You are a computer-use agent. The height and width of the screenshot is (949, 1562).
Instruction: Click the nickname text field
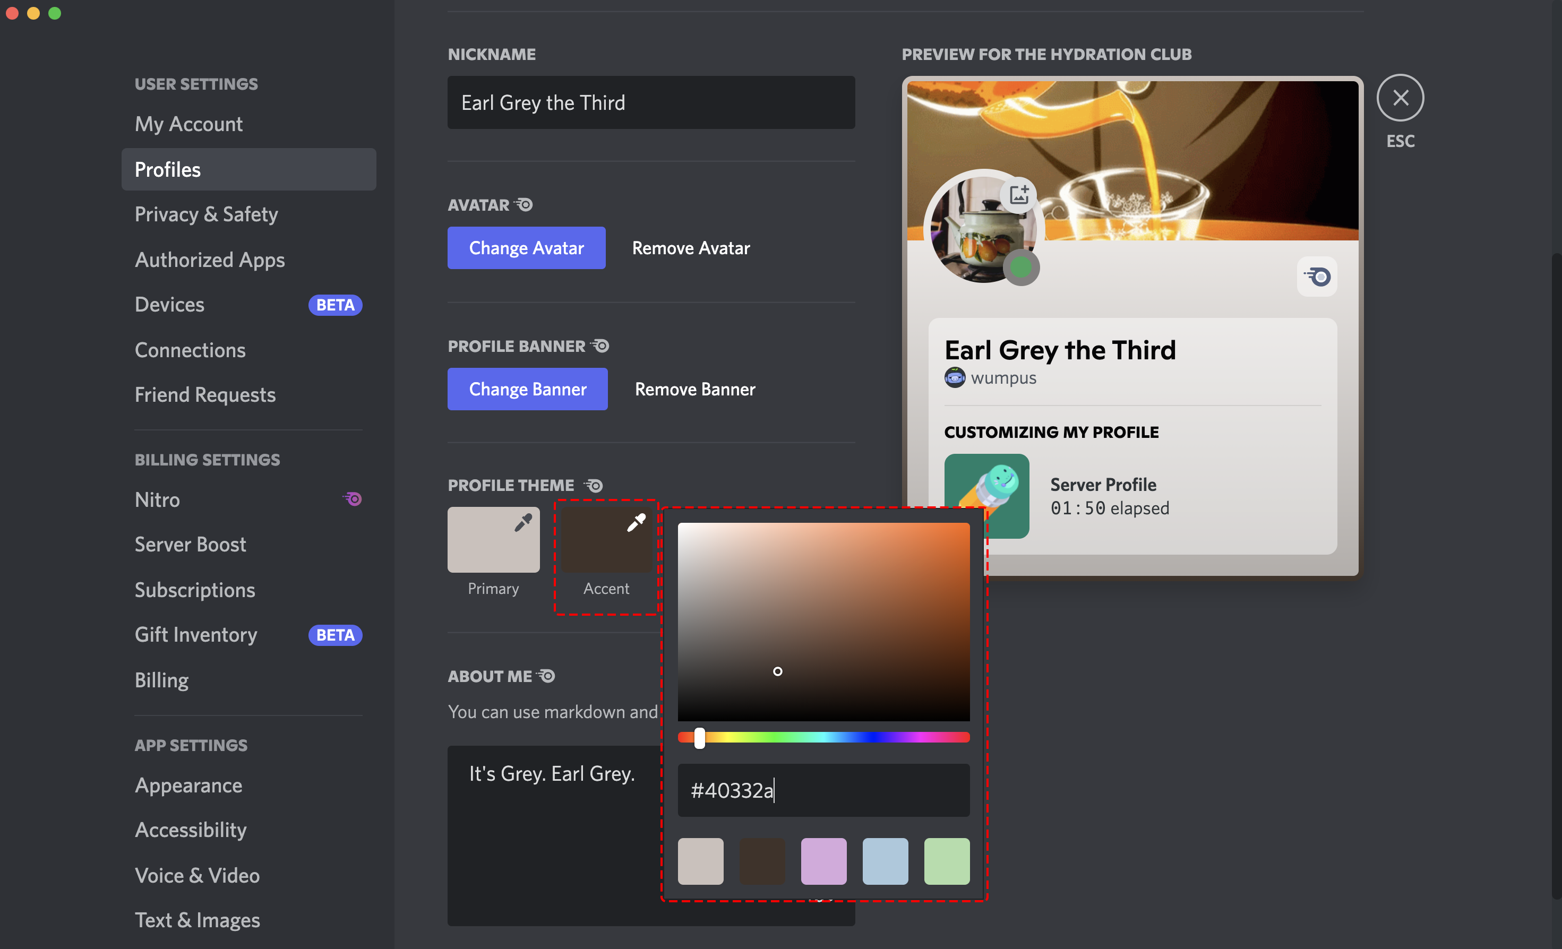651,102
